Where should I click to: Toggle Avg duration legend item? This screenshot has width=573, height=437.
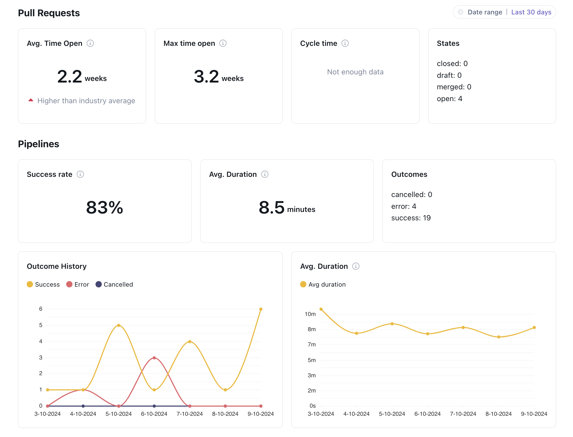click(x=323, y=285)
